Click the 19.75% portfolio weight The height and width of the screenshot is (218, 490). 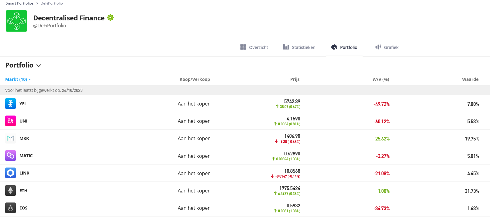[472, 139]
